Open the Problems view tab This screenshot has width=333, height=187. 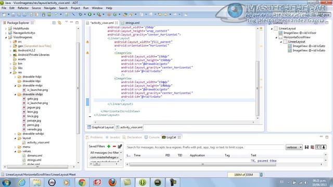(x=94, y=137)
